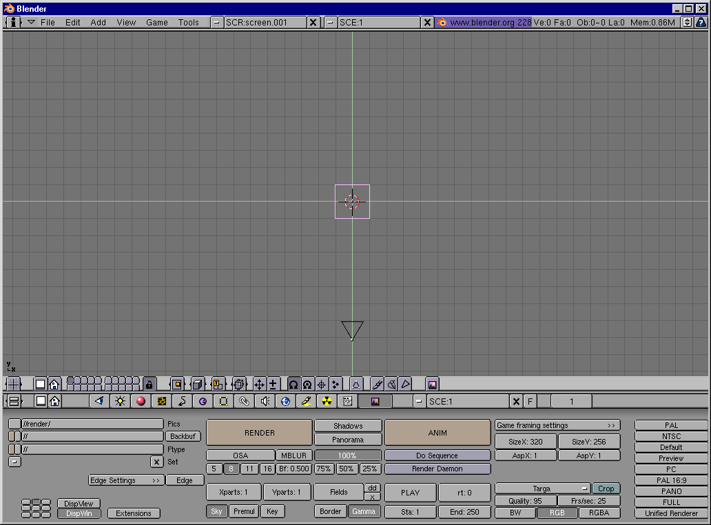Expand Game framing settings
The width and height of the screenshot is (711, 525).
coord(557,425)
